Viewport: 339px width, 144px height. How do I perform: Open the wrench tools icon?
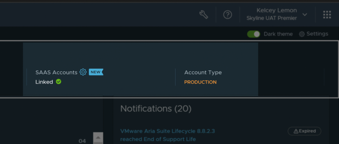coord(204,15)
